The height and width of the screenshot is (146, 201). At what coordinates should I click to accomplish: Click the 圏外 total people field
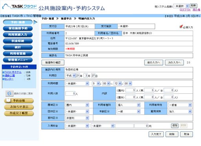click(x=130, y=97)
